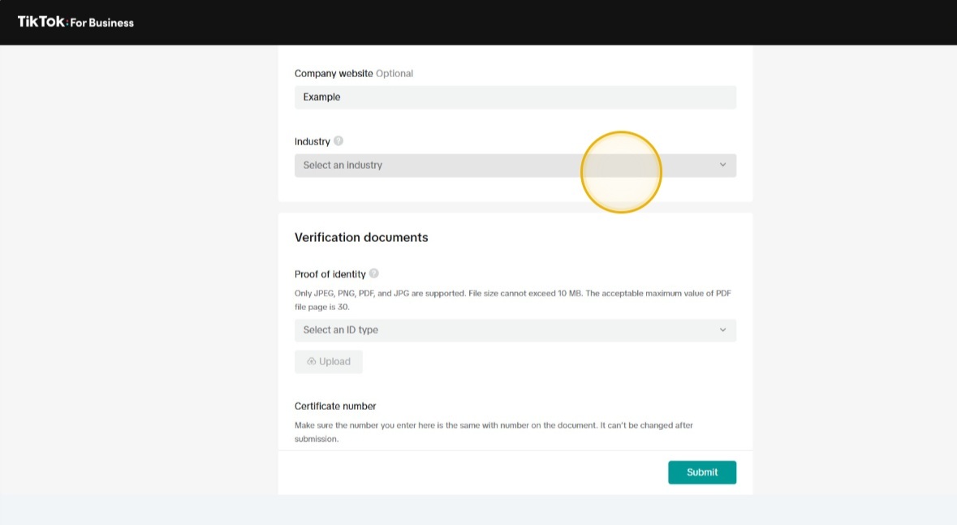Submit the verification form

pos(701,472)
